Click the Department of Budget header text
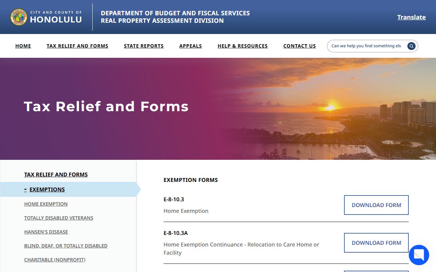Viewport: 436px width, 272px height. tap(175, 17)
